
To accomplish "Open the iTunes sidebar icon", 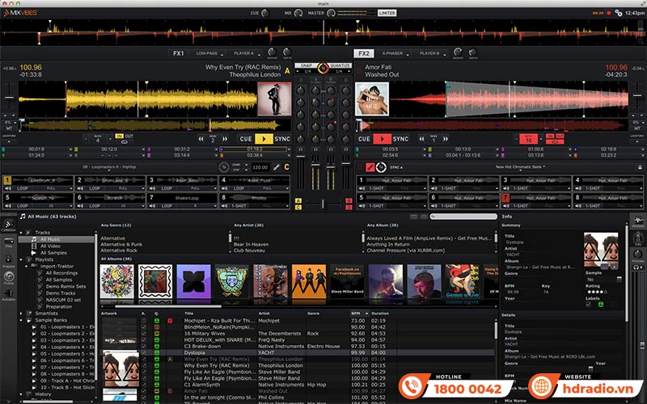I will [x=8, y=277].
